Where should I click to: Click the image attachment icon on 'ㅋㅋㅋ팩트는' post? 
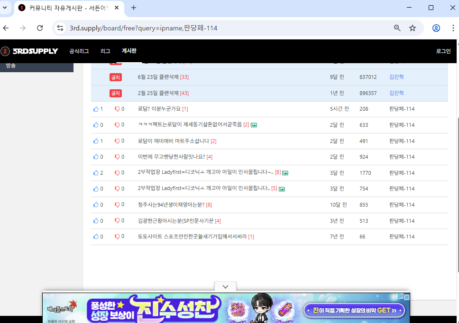pos(254,125)
